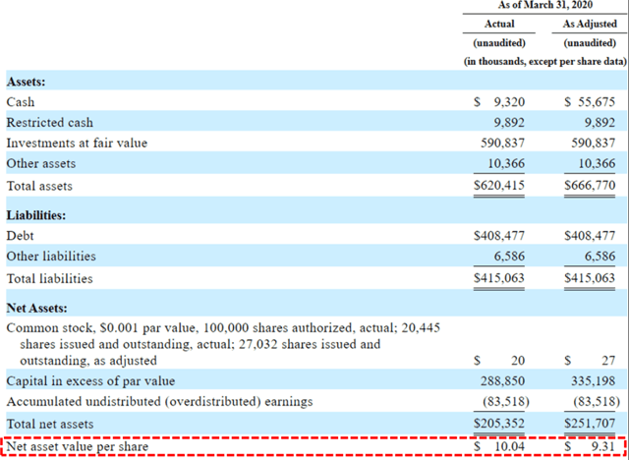Select the per-share value 10.04
The width and height of the screenshot is (629, 460).
point(510,447)
